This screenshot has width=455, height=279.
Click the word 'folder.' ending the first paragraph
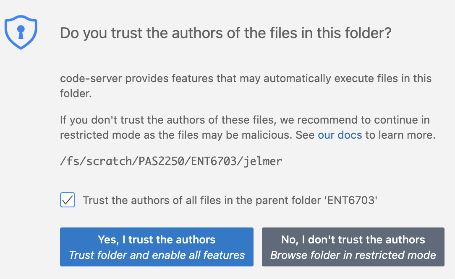(76, 93)
